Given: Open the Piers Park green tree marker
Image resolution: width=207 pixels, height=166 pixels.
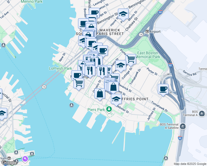Looking at the screenshot, I should (109, 109).
